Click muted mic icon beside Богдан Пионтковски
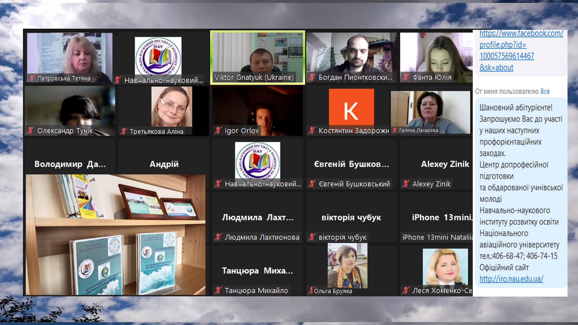The image size is (578, 325). [x=312, y=77]
